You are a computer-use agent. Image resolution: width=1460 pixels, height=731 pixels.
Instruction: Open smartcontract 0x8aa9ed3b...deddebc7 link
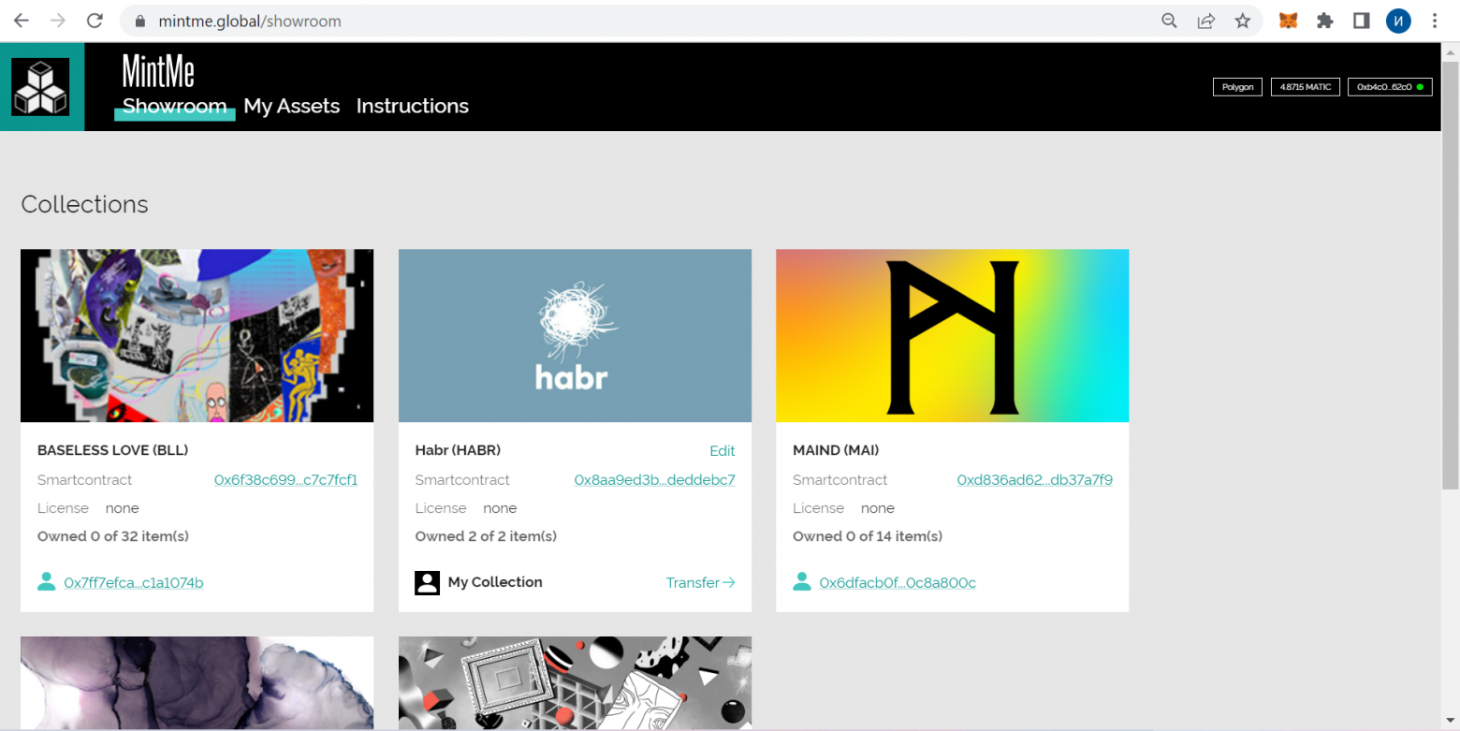coord(654,480)
